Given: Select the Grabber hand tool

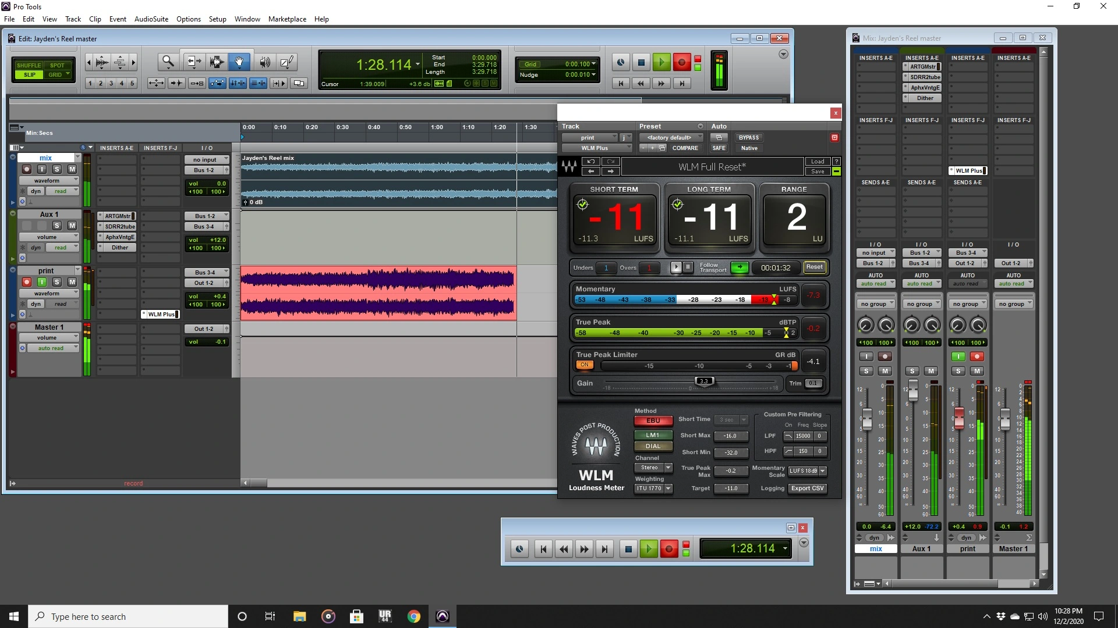Looking at the screenshot, I should point(239,62).
